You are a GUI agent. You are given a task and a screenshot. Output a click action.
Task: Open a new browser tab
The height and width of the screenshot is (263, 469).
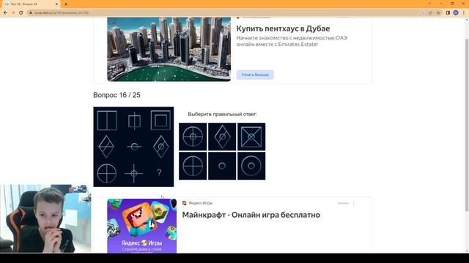[x=66, y=4]
